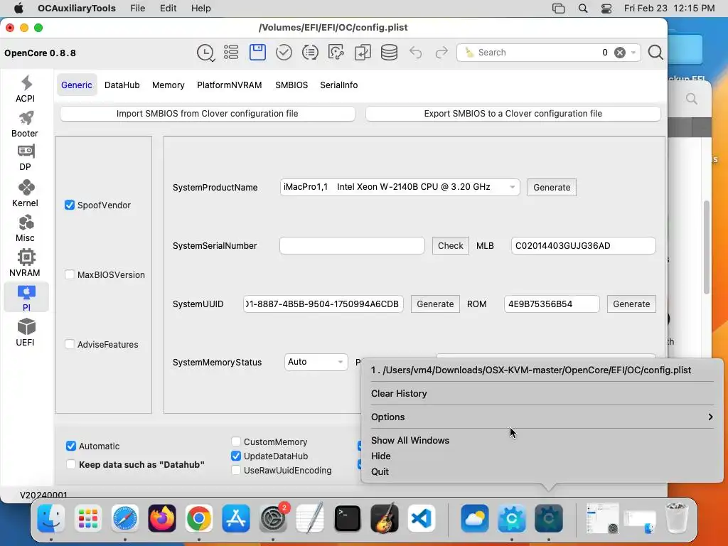The image size is (728, 546).
Task: Open the Kernel section in sidebar
Action: [x=26, y=193]
